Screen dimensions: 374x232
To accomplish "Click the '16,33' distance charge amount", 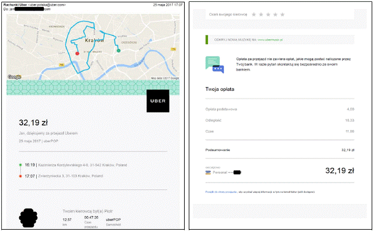I will [x=350, y=121].
